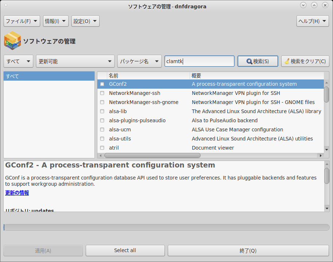Click the progress bar at bottom
This screenshot has height=262, width=333.
coord(167,227)
